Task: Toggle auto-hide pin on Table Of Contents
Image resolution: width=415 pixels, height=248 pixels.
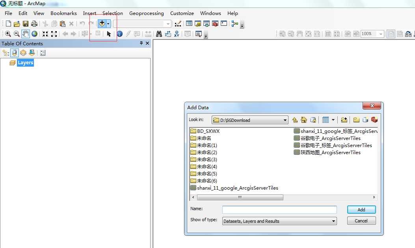Action: (x=141, y=43)
